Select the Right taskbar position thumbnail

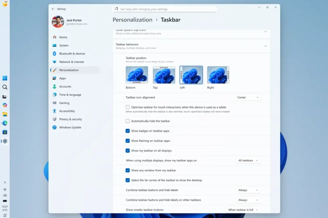click(218, 75)
